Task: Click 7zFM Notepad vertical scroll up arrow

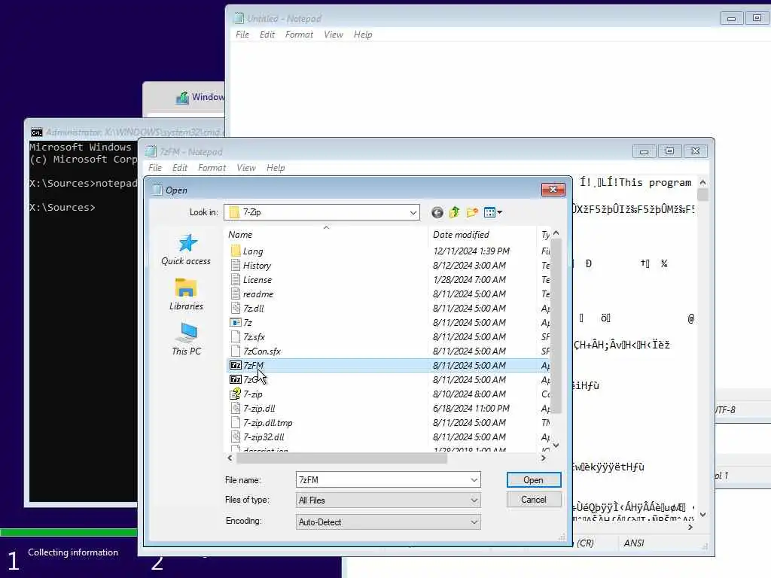Action: coord(703,182)
